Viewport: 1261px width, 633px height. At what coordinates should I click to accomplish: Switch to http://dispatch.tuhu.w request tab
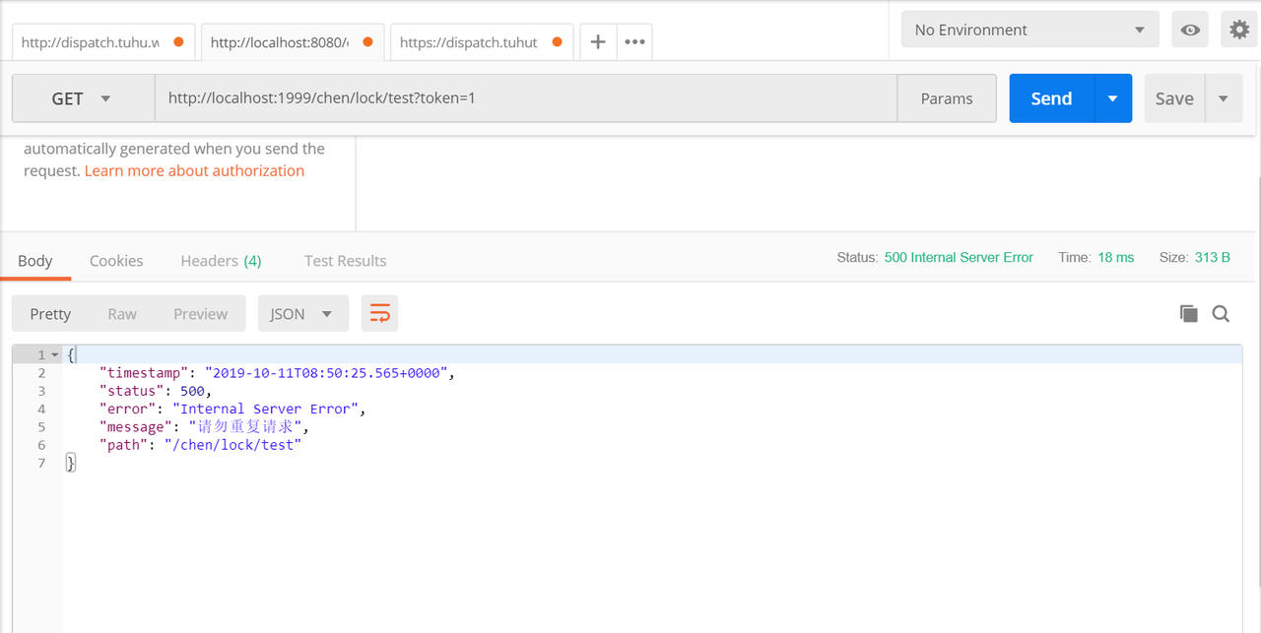click(x=102, y=42)
